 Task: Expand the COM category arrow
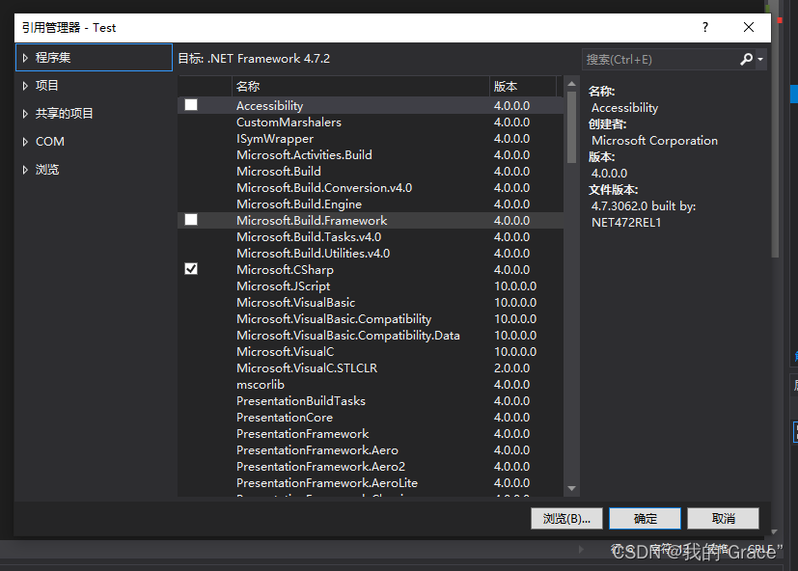25,142
